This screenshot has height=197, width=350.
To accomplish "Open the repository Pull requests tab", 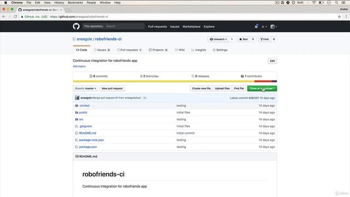I will pos(130,50).
